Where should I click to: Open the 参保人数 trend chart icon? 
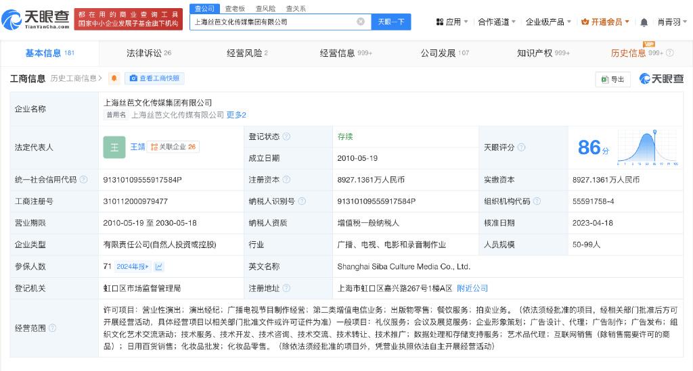[x=159, y=266]
